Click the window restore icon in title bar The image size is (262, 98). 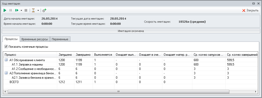pos(253,3)
